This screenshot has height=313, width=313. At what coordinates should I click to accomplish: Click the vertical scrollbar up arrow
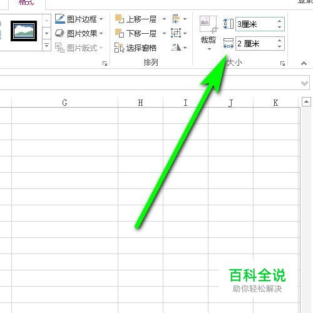point(306,102)
